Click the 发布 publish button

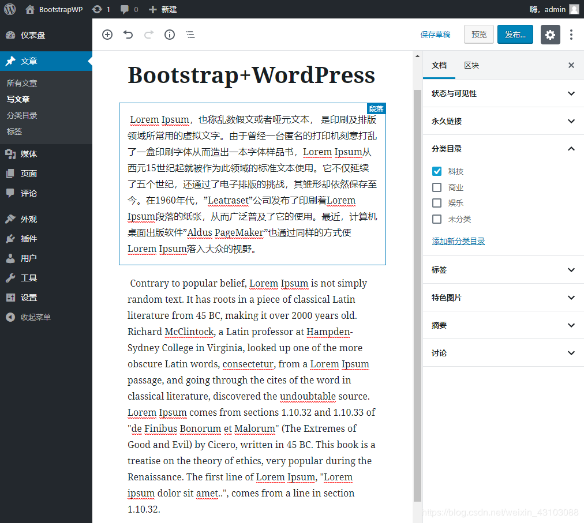pyautogui.click(x=515, y=35)
